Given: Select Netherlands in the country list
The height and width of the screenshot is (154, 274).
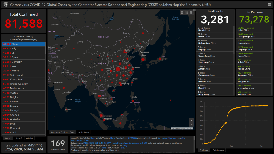Looking at the screenshot, I should click(23, 88).
